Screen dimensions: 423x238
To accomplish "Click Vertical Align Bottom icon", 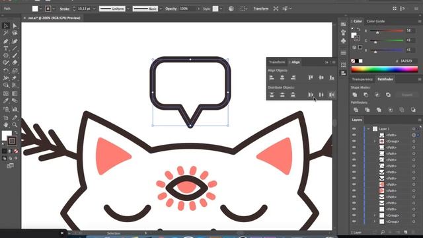I will point(332,78).
